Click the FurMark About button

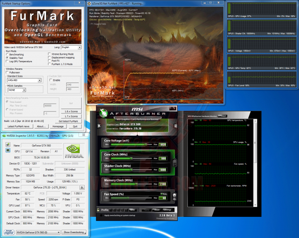(x=42, y=126)
